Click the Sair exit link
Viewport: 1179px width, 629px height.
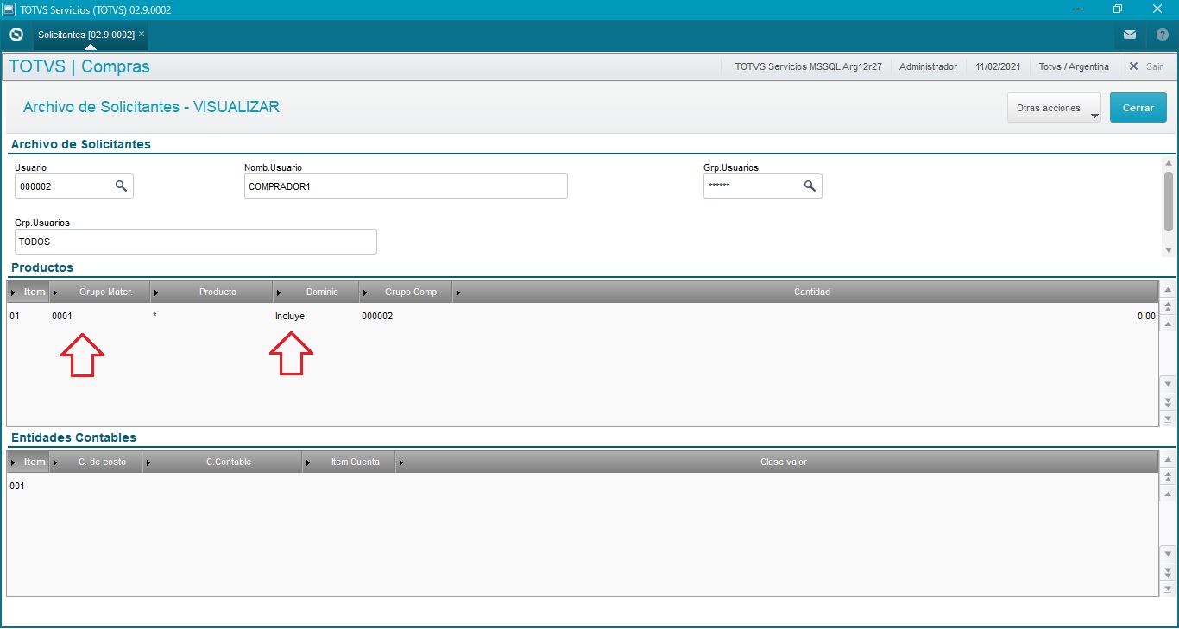click(1154, 66)
